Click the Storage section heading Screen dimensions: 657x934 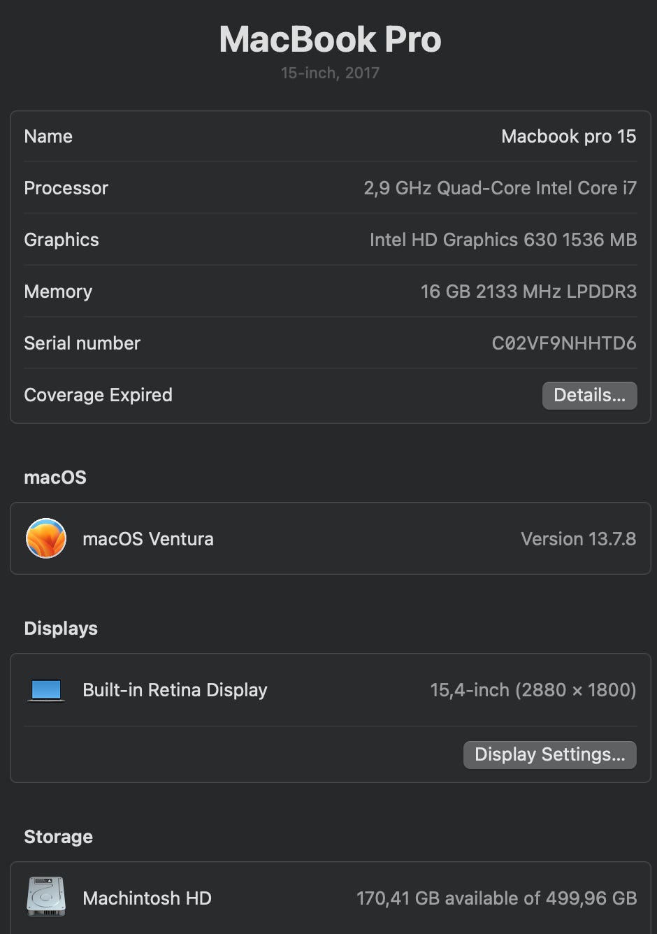[x=58, y=837]
